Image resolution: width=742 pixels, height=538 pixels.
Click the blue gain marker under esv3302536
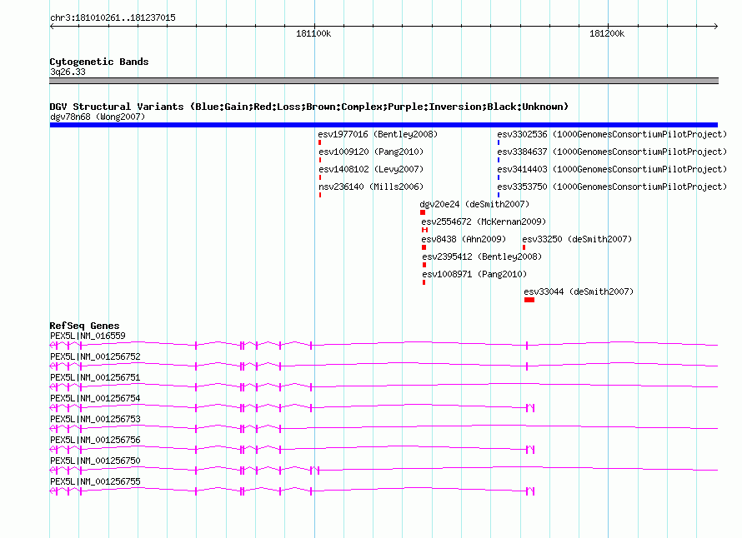coord(499,142)
